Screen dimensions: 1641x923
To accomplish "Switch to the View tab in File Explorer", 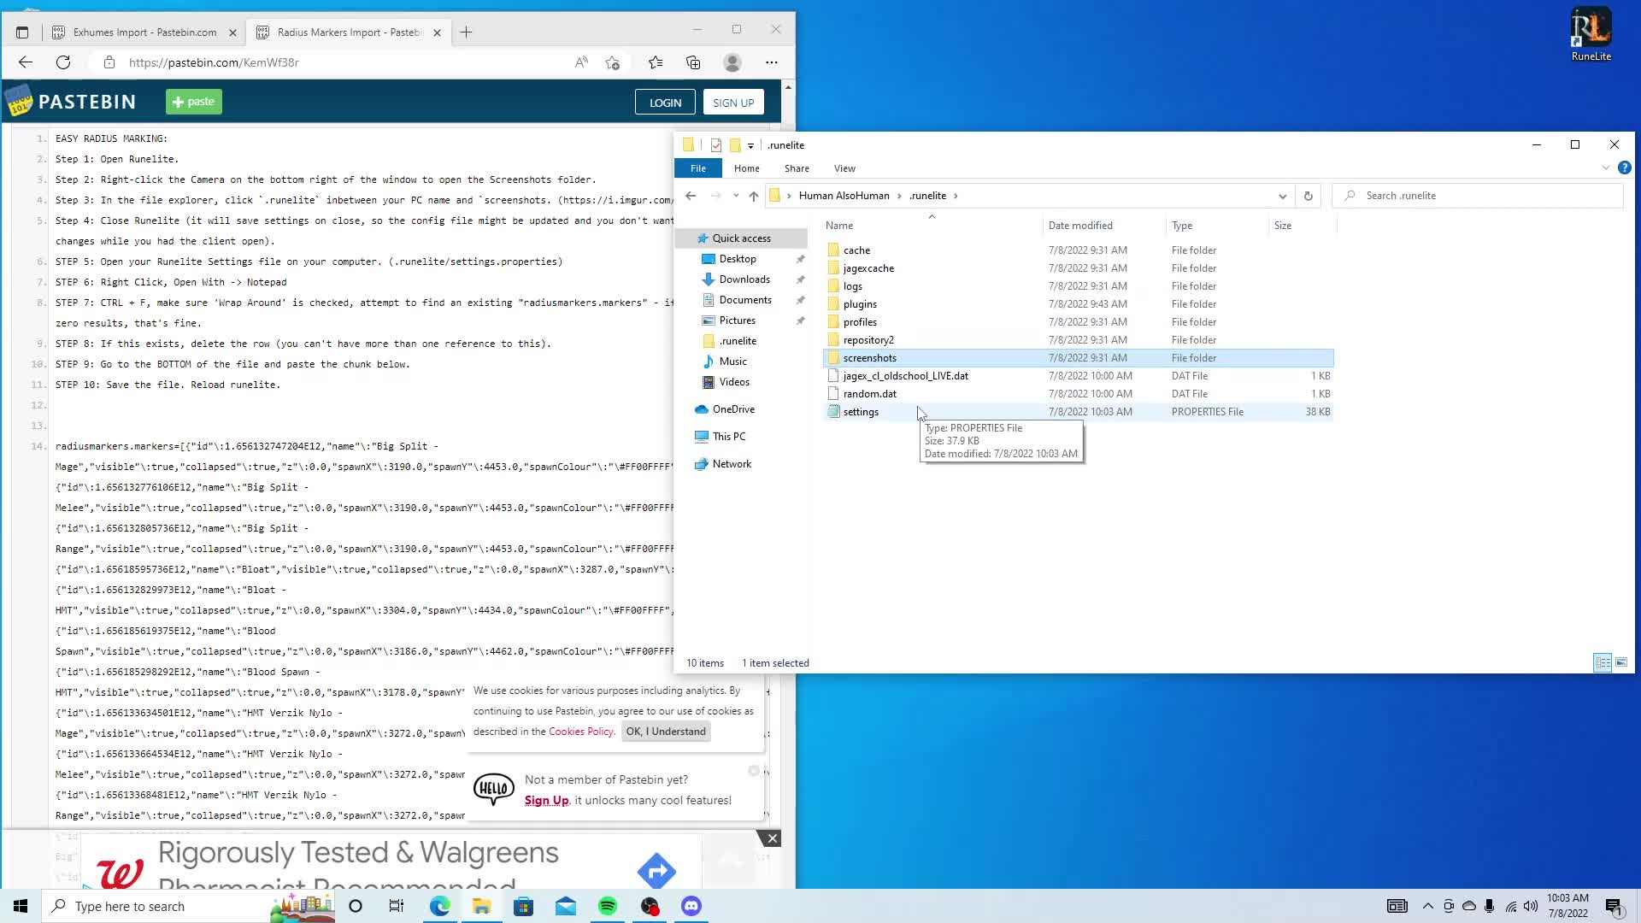I will (x=844, y=168).
